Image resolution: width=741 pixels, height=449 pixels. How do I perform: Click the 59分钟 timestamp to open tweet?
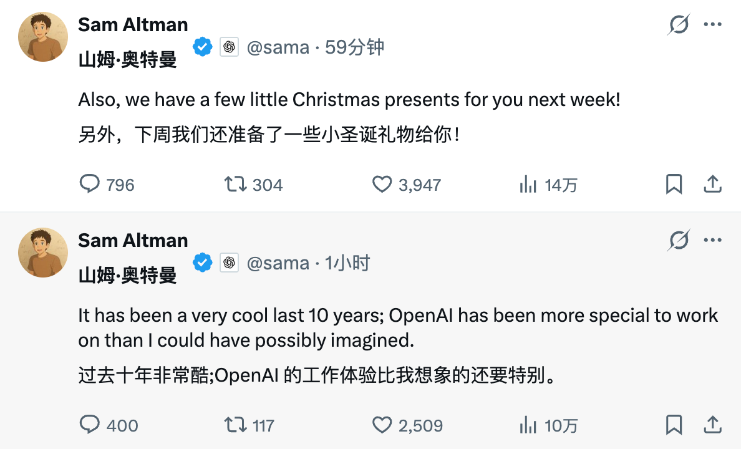coord(352,46)
